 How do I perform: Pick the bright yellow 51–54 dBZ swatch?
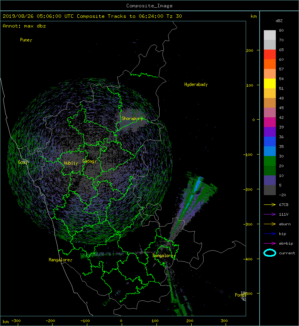coord(270,84)
